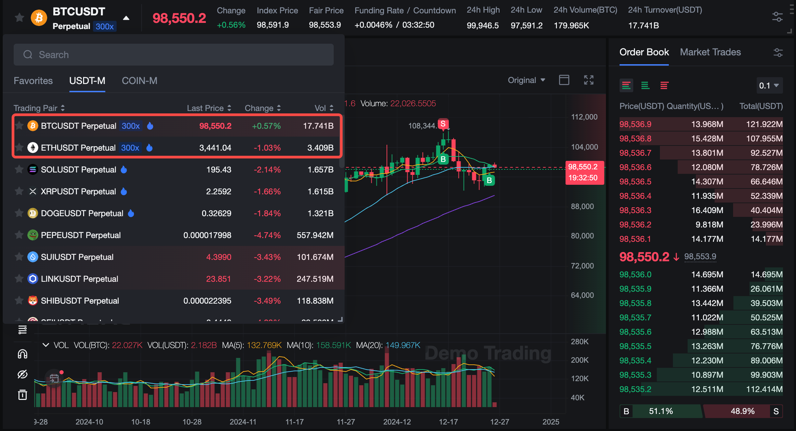The width and height of the screenshot is (796, 431).
Task: Toggle hide drawings eye icon
Action: (x=23, y=374)
